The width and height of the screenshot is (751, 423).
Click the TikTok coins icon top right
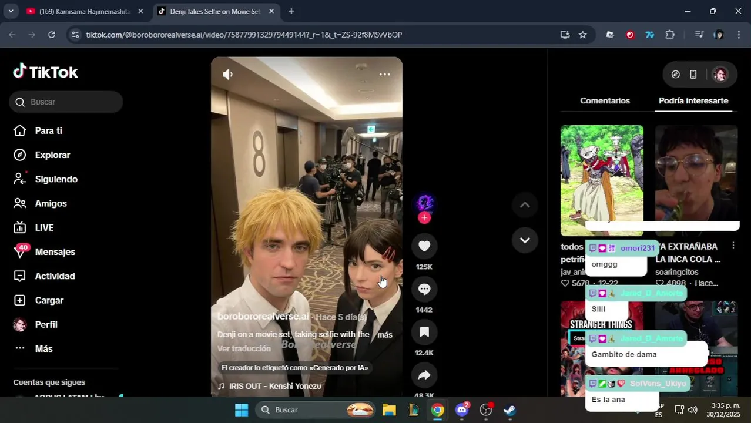coord(676,74)
